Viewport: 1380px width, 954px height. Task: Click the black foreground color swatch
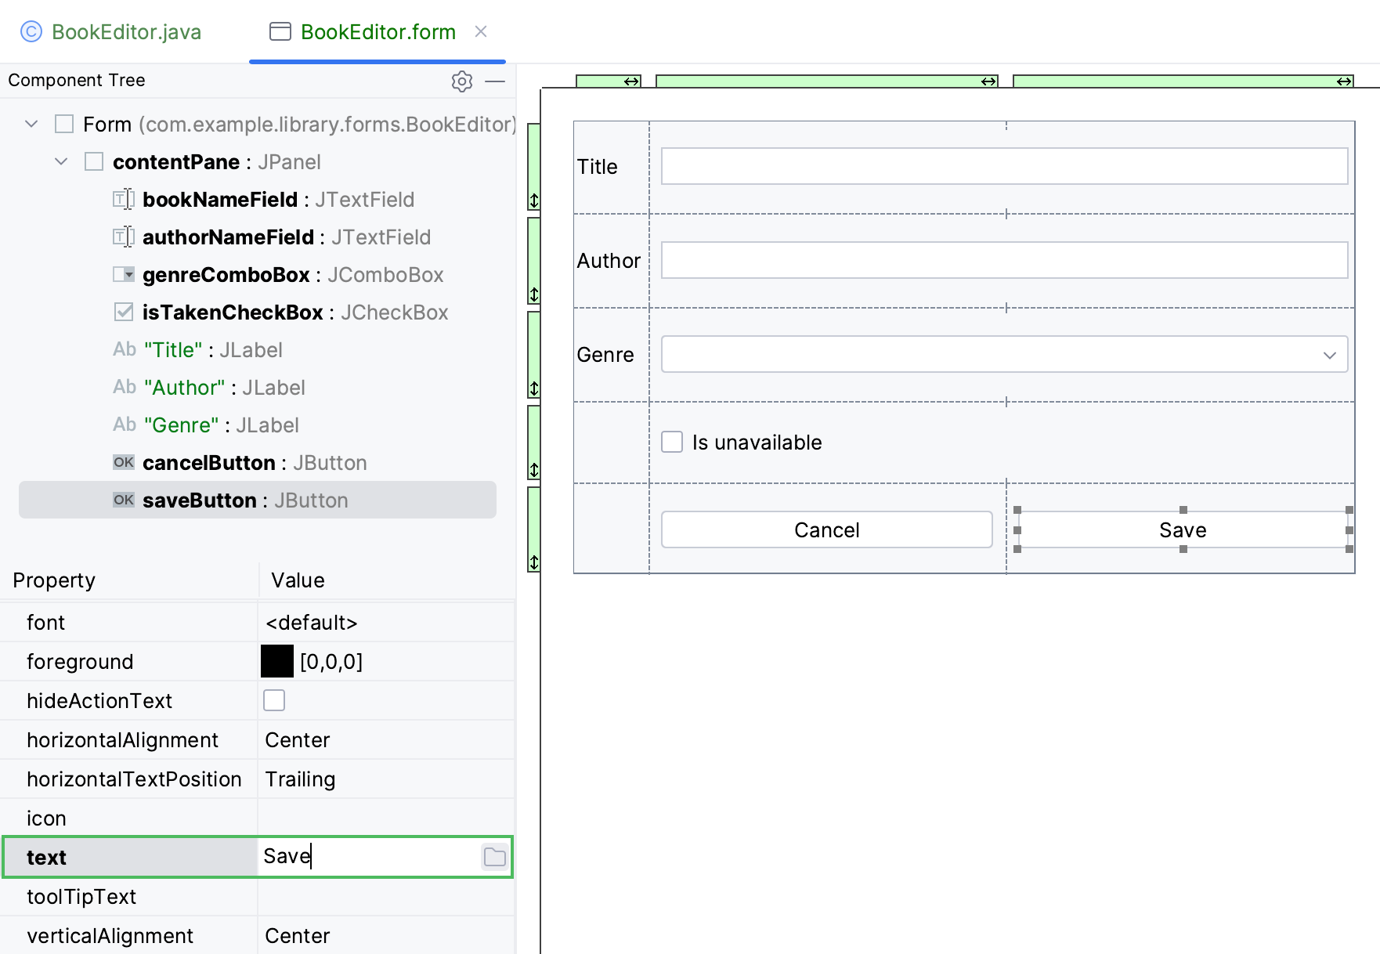coord(276,660)
